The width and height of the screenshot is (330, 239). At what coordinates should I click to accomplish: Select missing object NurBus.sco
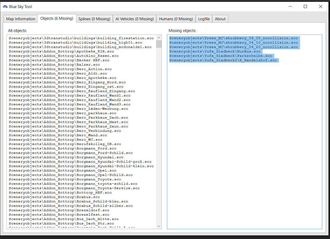[215, 51]
